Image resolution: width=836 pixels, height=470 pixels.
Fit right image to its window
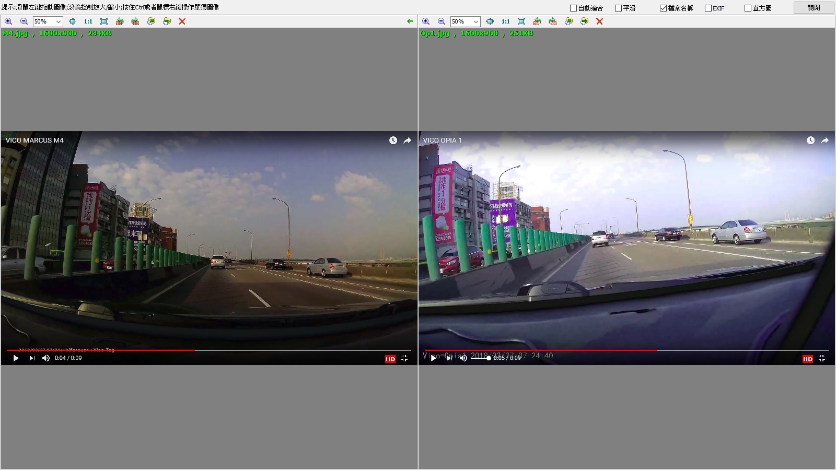[521, 21]
